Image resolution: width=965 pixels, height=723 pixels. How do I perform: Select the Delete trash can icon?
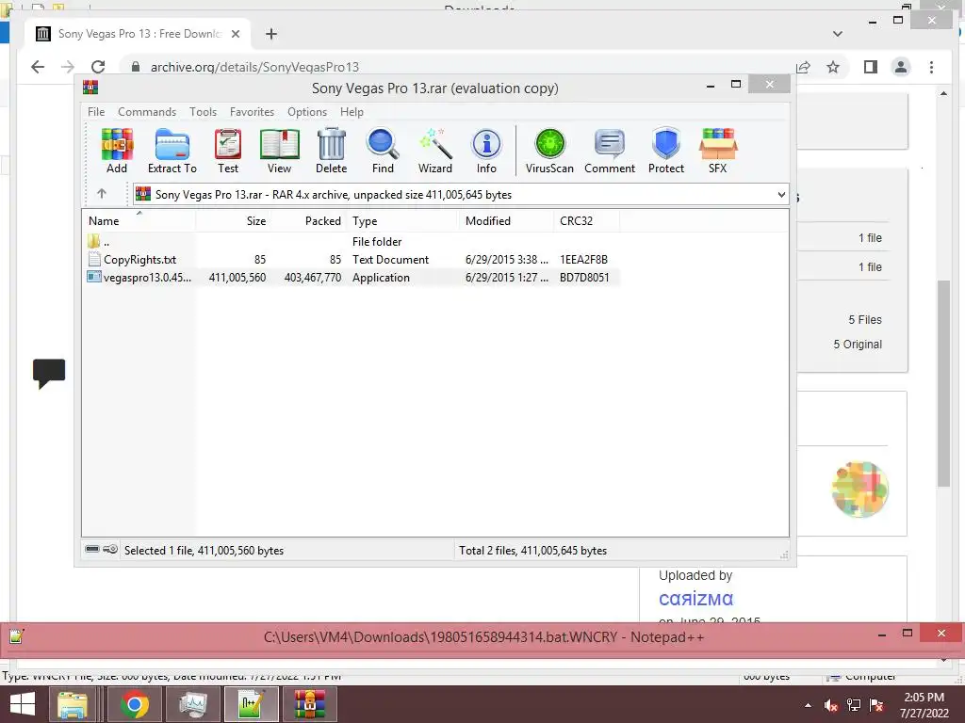(331, 151)
